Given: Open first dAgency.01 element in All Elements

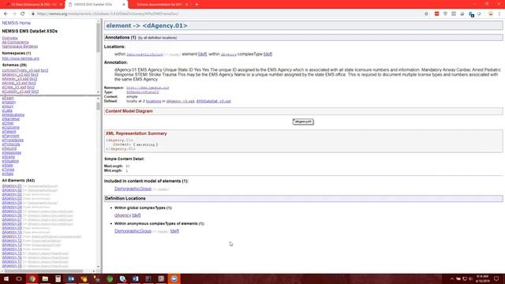Looking at the screenshot, I should (x=12, y=186).
